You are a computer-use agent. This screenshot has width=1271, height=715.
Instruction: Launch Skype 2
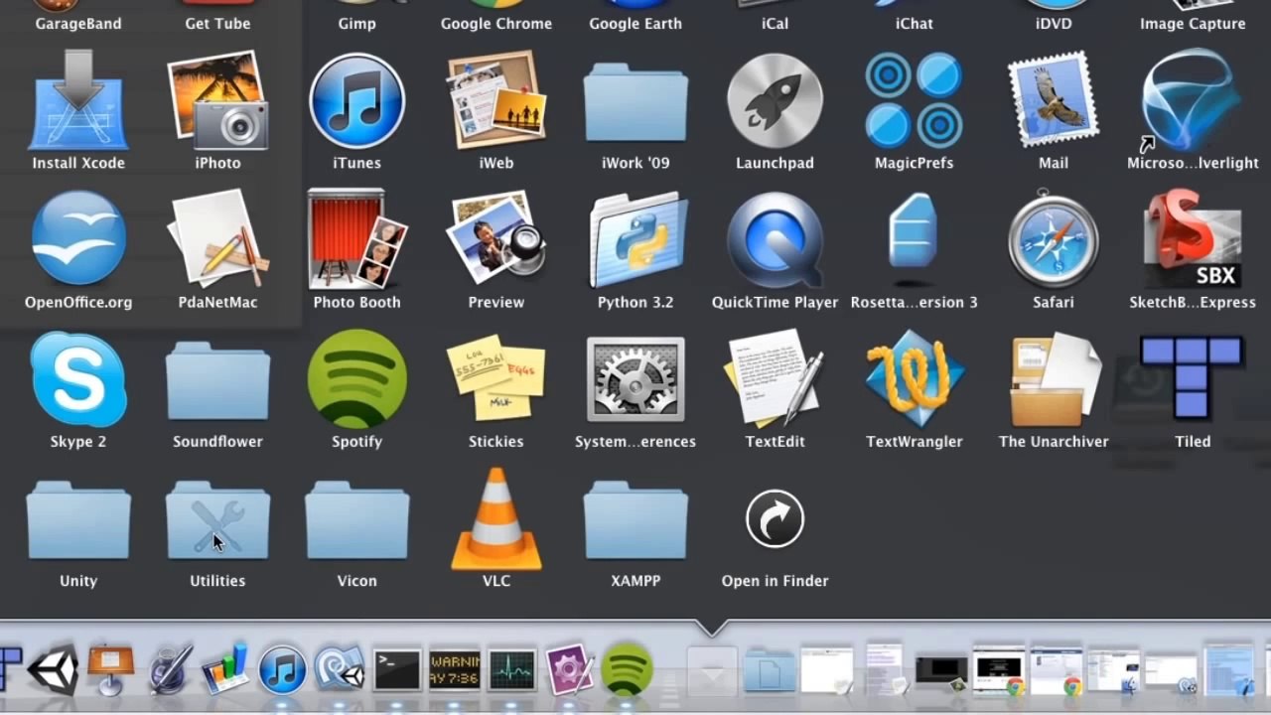click(x=78, y=379)
